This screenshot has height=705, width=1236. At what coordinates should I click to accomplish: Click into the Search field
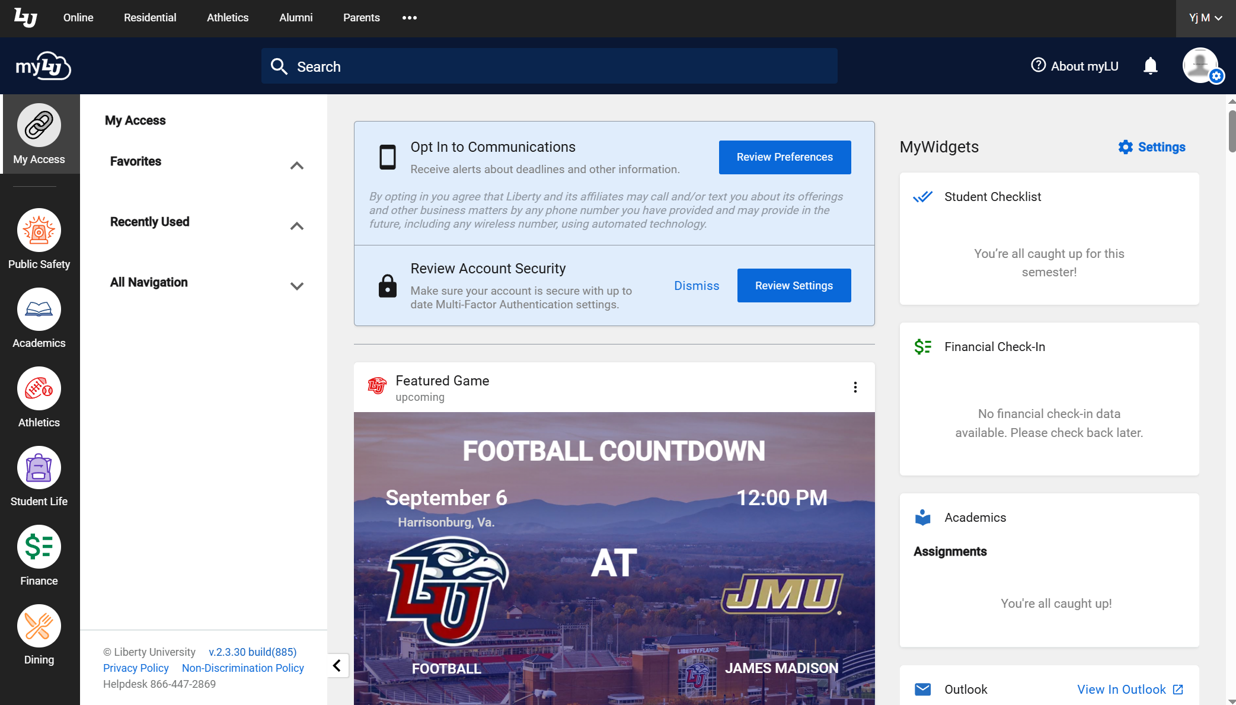coord(549,66)
